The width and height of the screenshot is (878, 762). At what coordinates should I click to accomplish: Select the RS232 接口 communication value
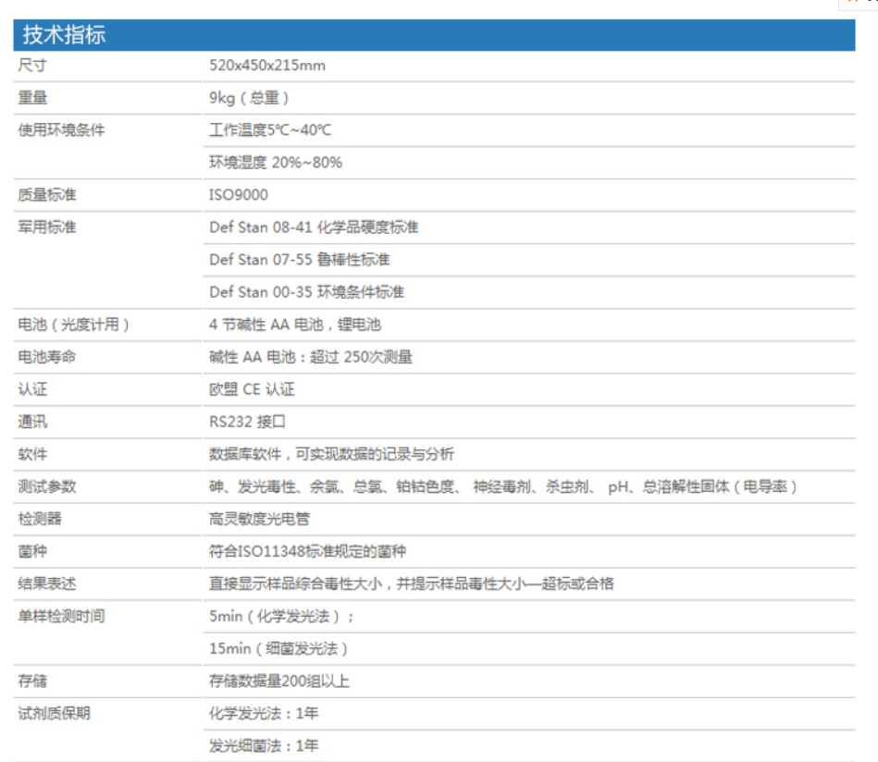[243, 422]
